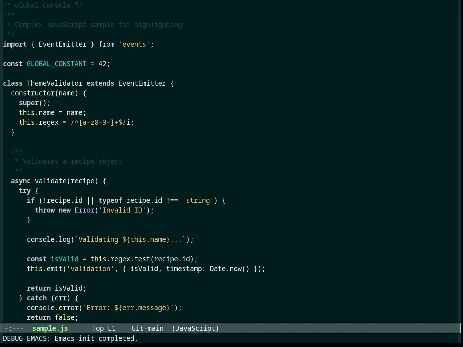Click the regex literal /^[a-z0-9-]+$/i

pos(100,122)
